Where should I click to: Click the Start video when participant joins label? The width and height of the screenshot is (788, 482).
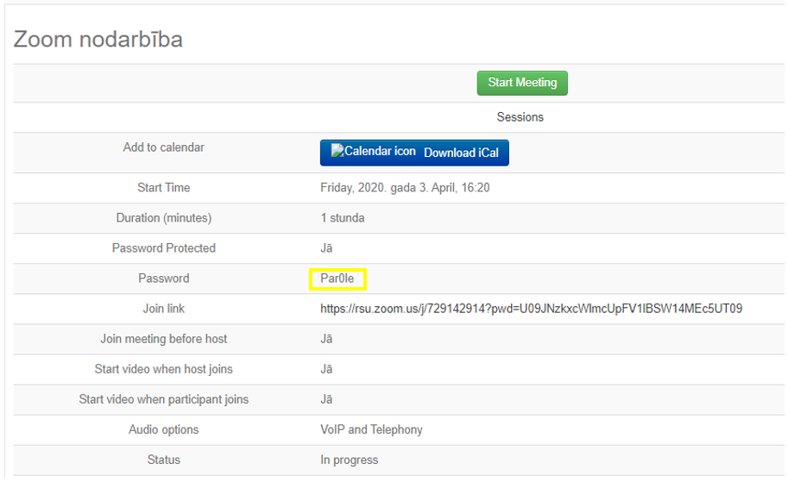coord(164,399)
